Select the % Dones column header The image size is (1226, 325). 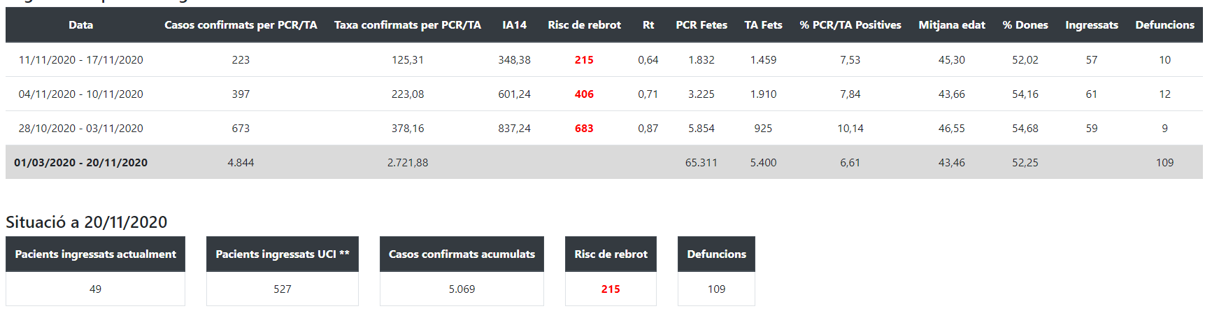(1025, 25)
